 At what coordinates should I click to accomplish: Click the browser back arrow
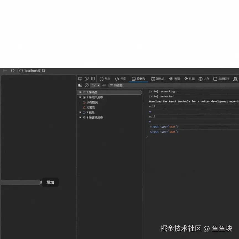(x=5, y=71)
